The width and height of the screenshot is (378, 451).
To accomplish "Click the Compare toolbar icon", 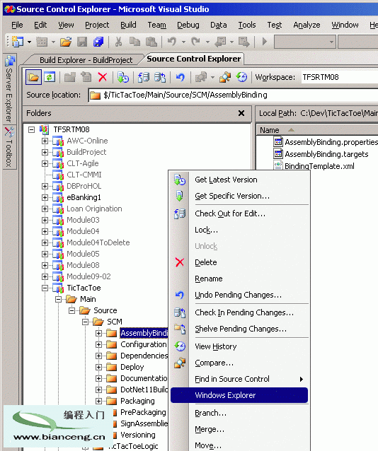I will (x=224, y=77).
